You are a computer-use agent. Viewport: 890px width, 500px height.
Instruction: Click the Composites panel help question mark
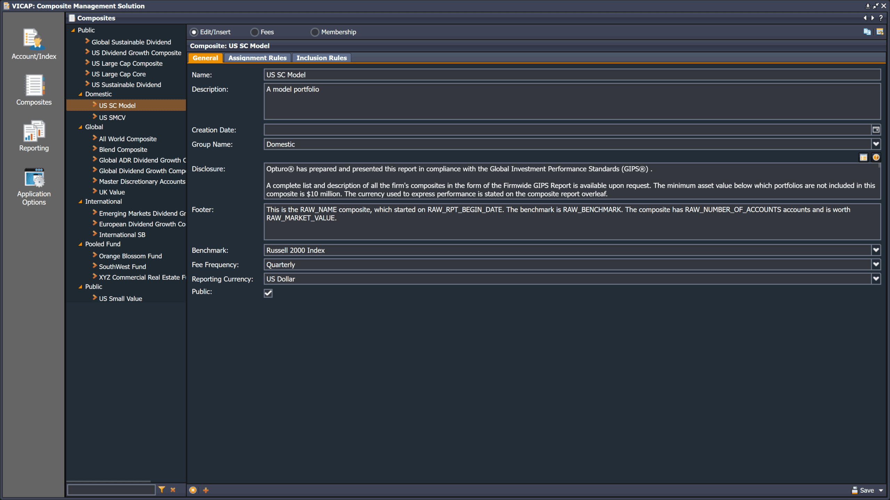click(881, 18)
